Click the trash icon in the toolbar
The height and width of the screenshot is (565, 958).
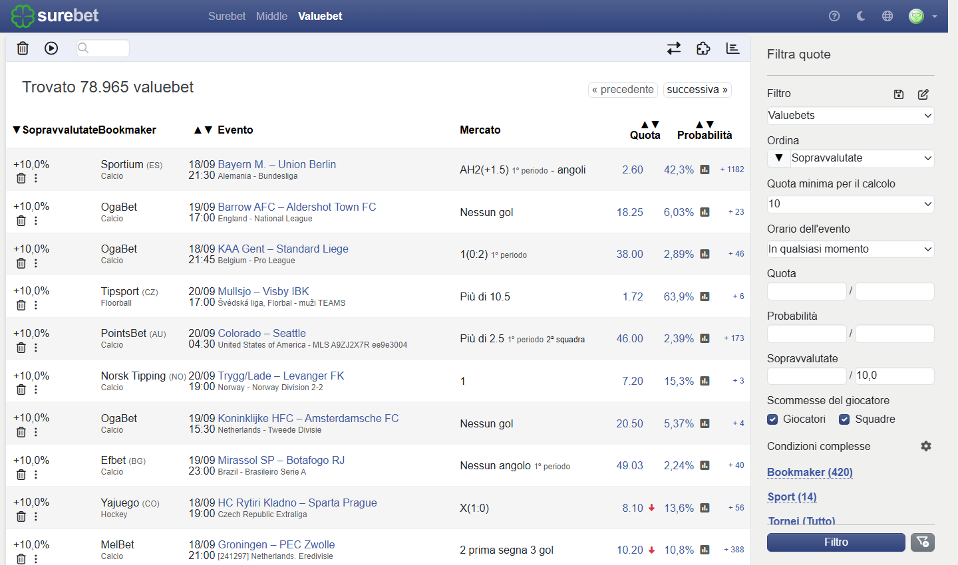23,48
